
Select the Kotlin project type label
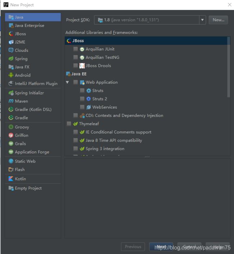(21, 179)
